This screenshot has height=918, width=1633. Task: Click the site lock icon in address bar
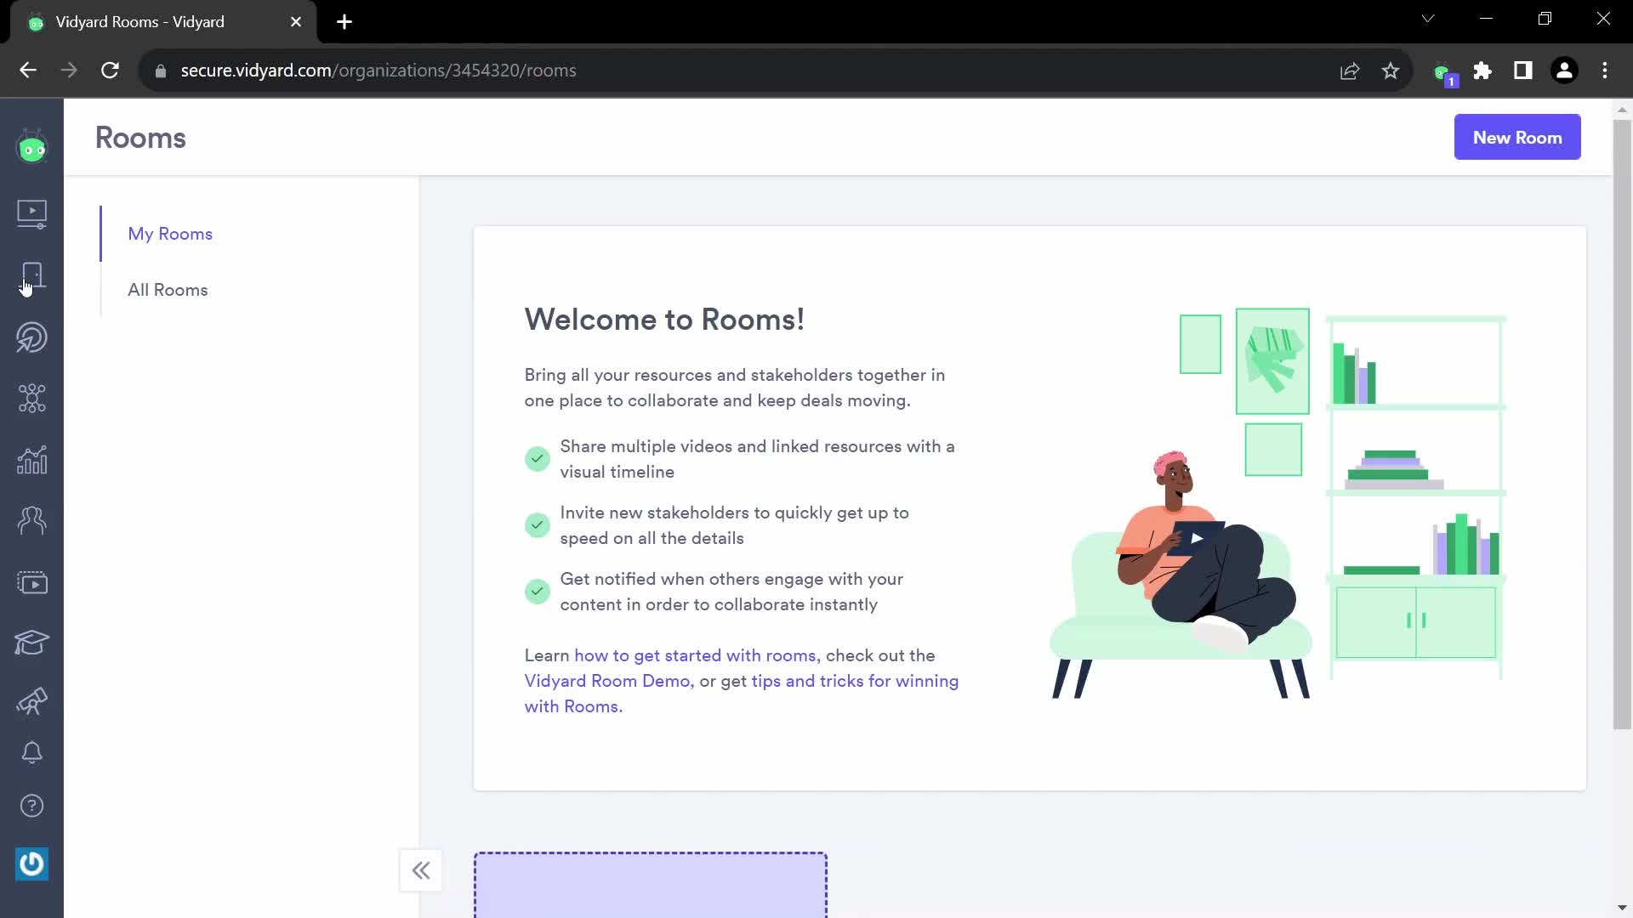tap(160, 71)
